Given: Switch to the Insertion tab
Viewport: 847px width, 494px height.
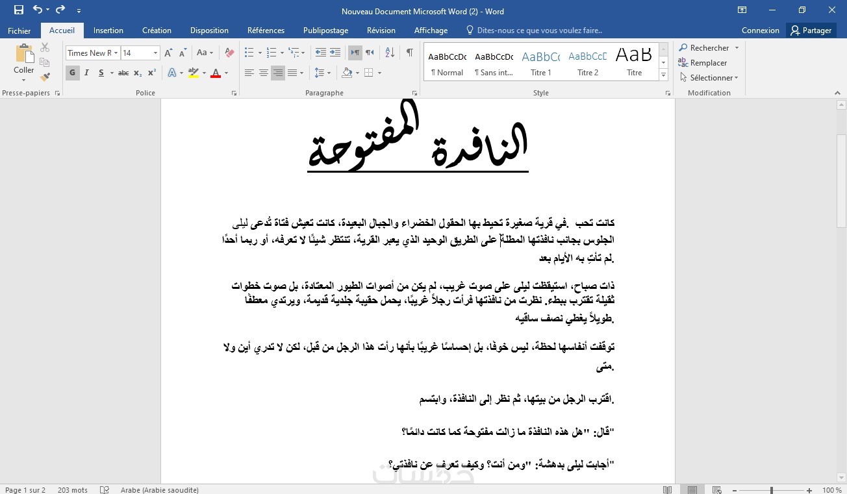Looking at the screenshot, I should pos(108,31).
